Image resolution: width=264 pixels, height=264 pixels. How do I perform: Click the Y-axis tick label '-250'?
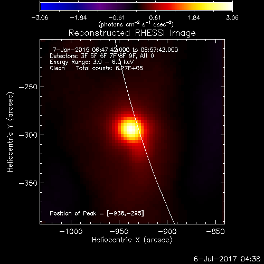pyautogui.click(x=28, y=87)
